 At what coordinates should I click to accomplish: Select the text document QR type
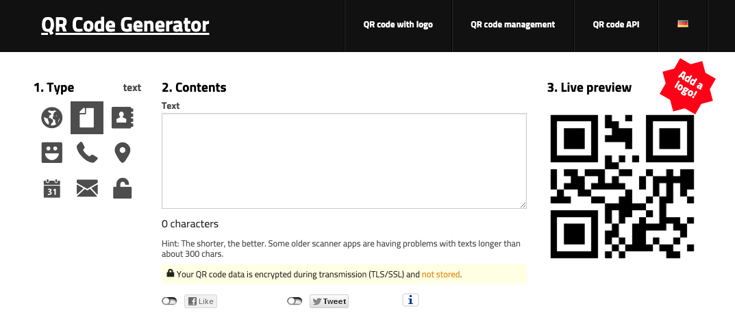(x=87, y=118)
